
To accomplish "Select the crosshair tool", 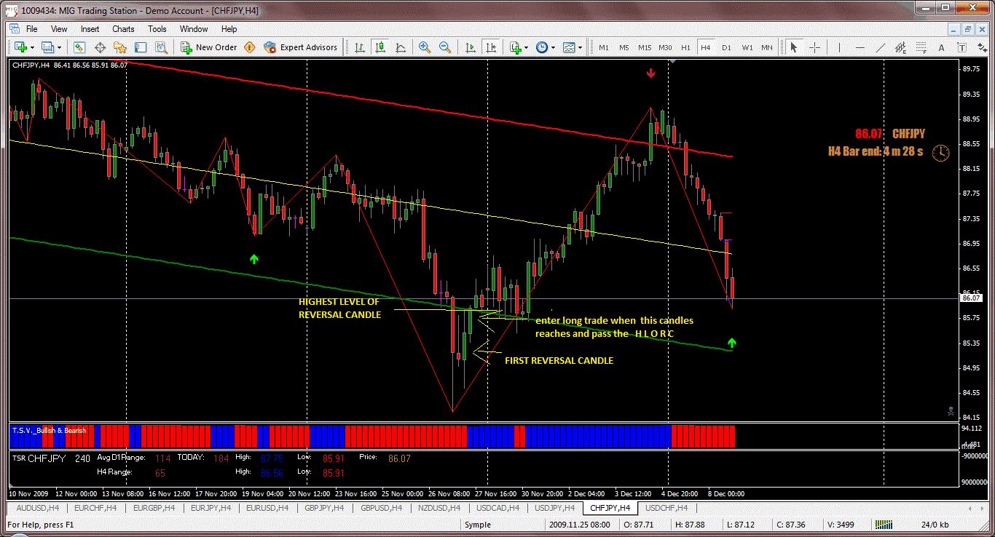I will 815,47.
